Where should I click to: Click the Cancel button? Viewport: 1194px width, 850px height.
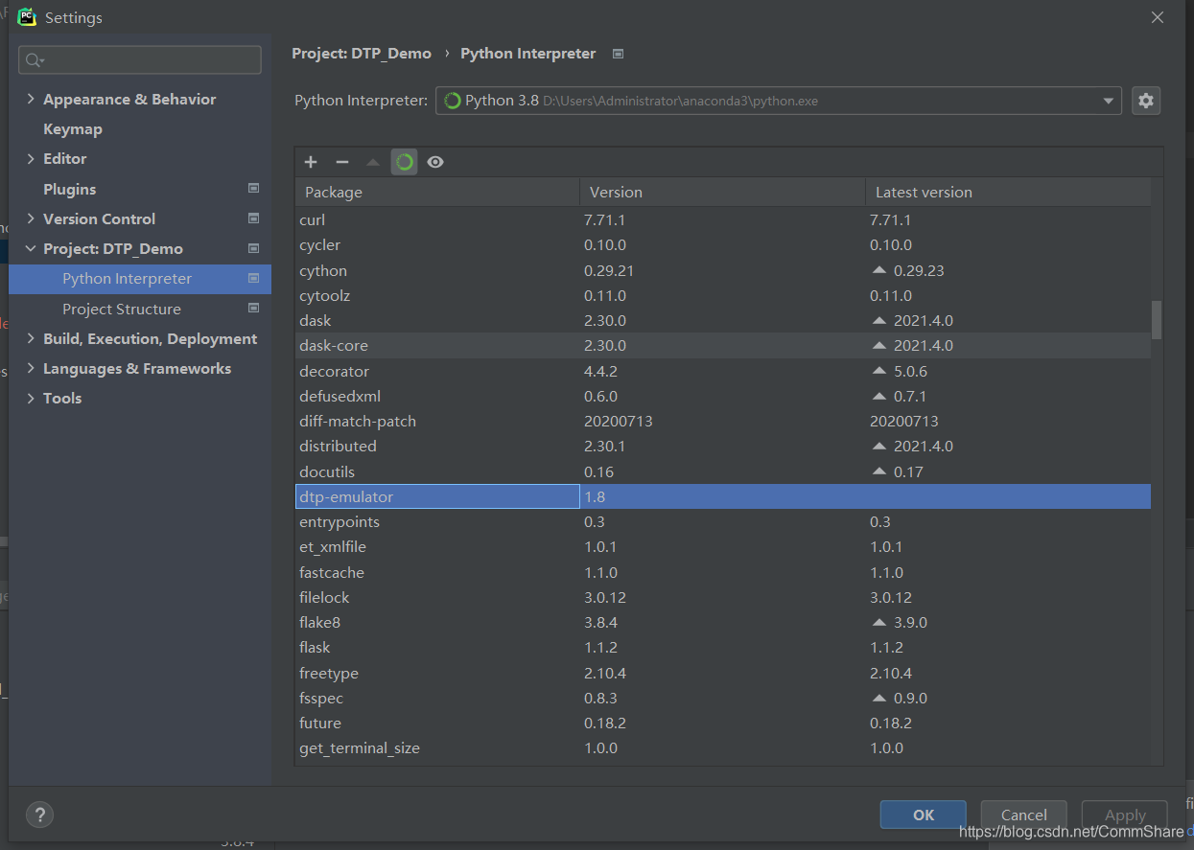click(x=1023, y=815)
